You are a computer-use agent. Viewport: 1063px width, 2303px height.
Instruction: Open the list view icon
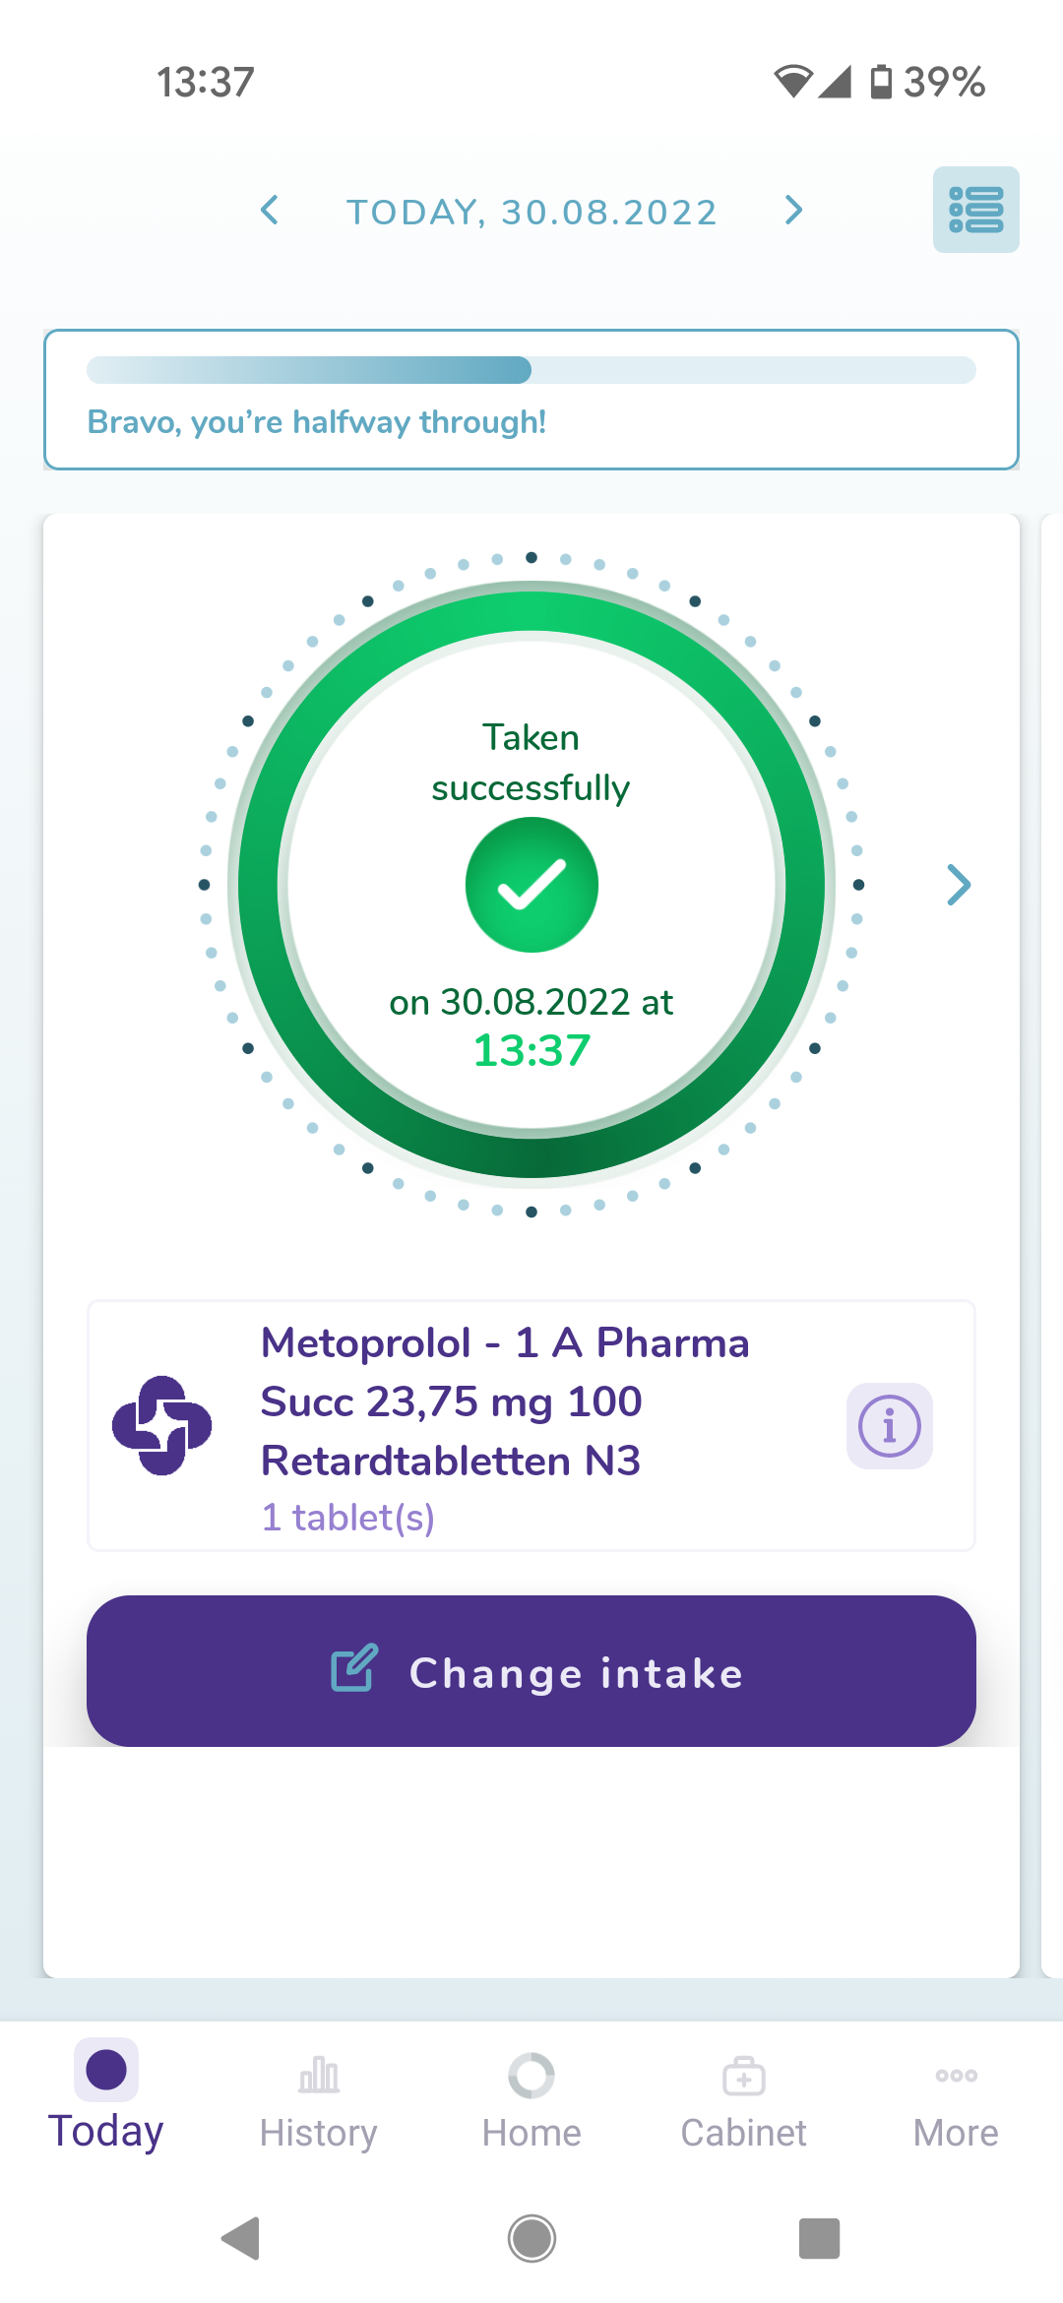tap(975, 210)
